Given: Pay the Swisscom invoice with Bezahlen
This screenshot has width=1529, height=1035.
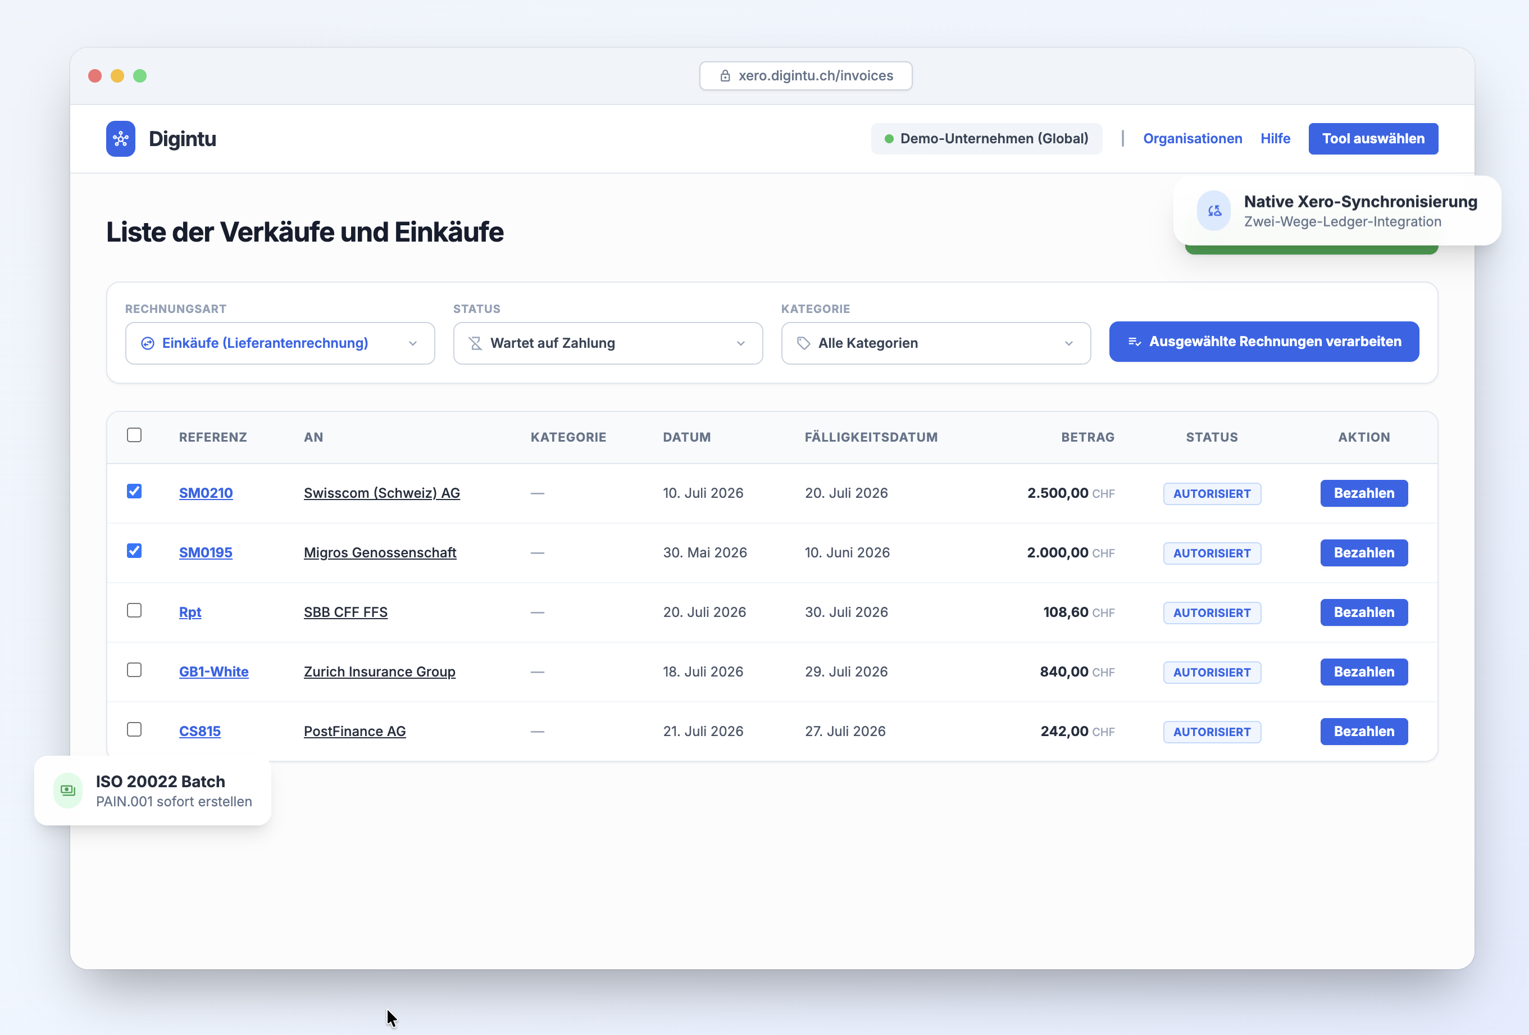Looking at the screenshot, I should coord(1364,493).
